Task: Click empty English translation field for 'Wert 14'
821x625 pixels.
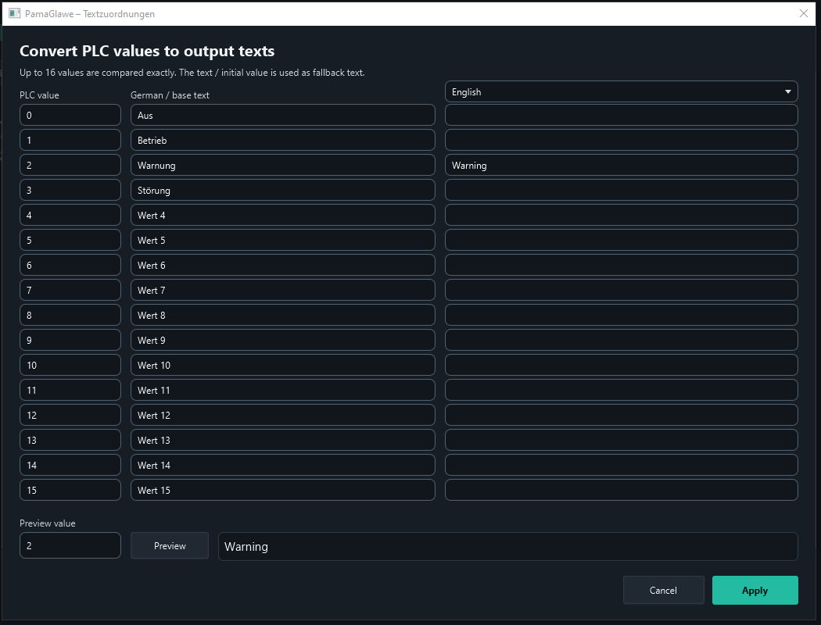Action: pyautogui.click(x=621, y=465)
